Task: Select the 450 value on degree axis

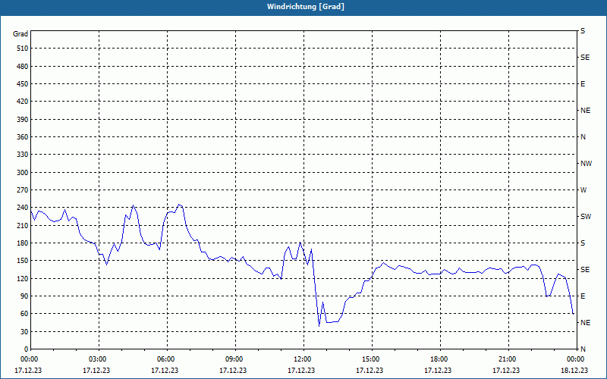Action: pos(23,84)
